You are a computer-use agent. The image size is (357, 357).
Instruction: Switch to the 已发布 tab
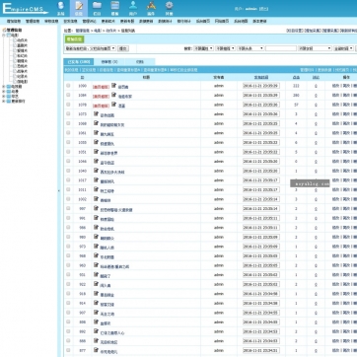point(78,62)
